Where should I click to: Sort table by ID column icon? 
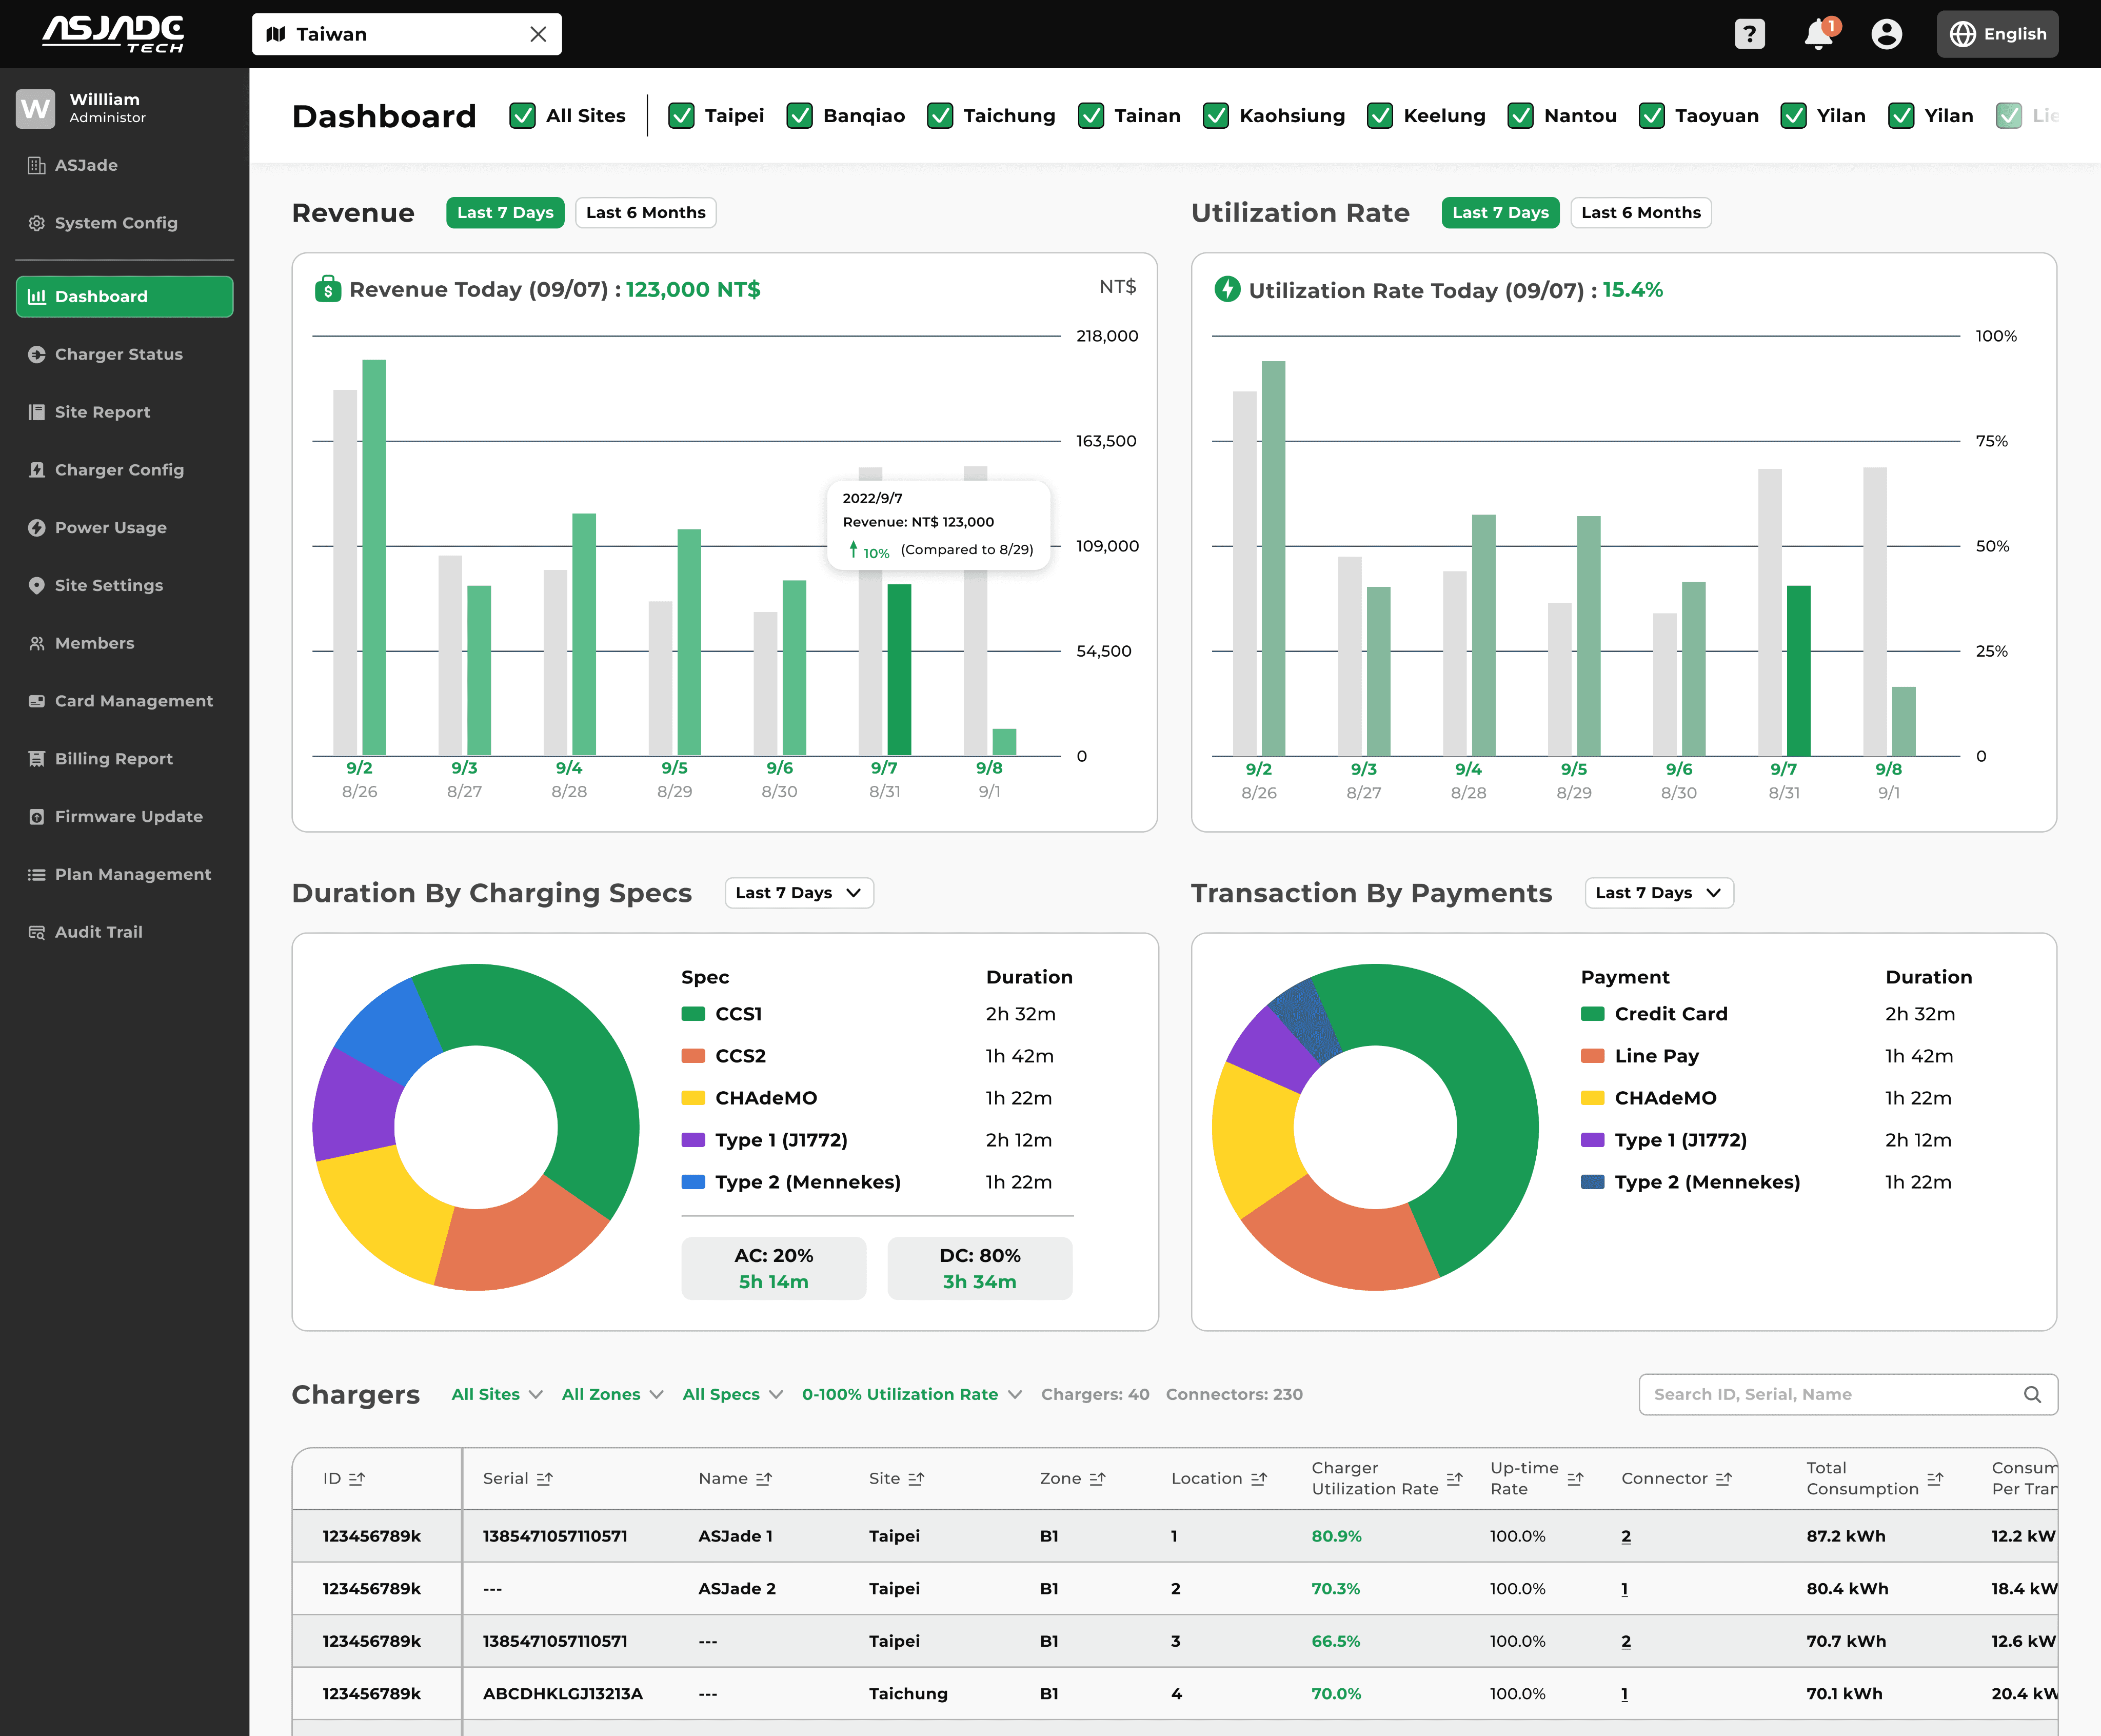(357, 1478)
